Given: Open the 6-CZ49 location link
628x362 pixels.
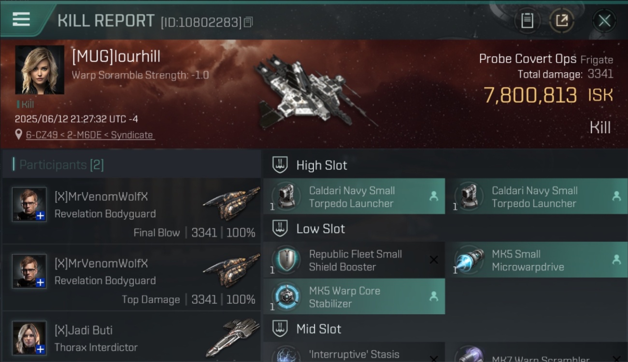Looking at the screenshot, I should coord(90,135).
